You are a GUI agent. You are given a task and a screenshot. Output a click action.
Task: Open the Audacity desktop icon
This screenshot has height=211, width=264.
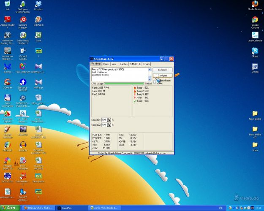pos(23,146)
